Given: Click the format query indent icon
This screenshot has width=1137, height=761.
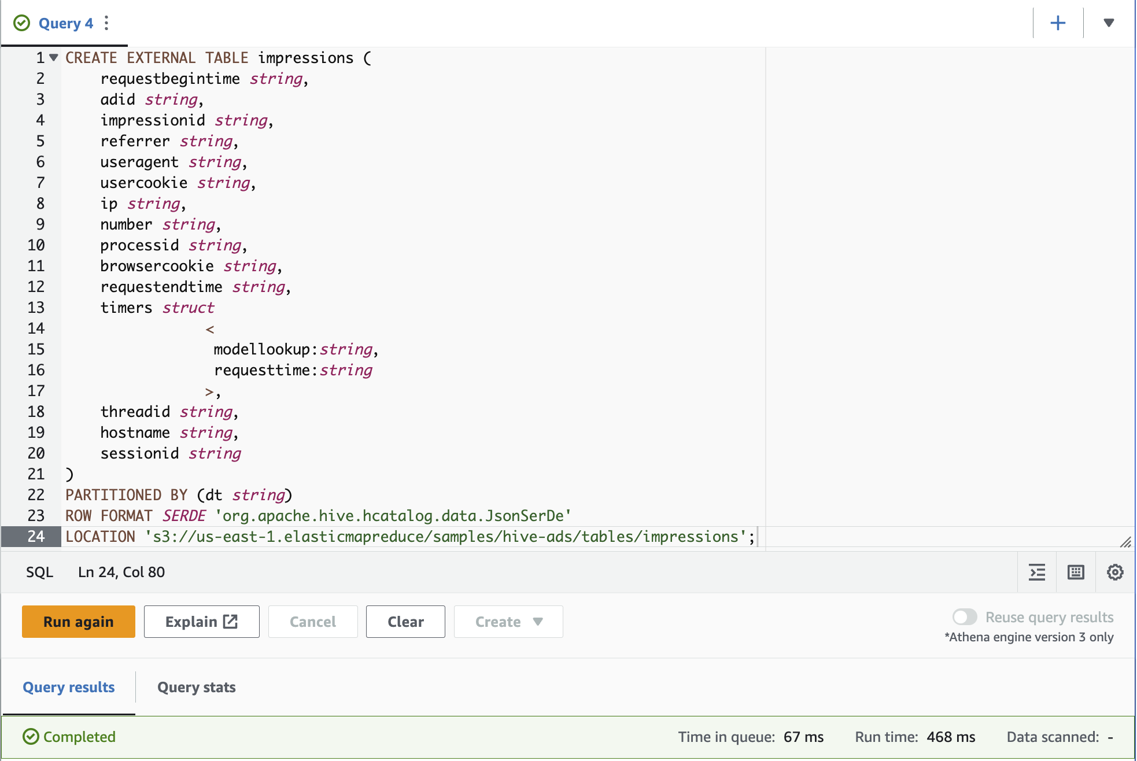Looking at the screenshot, I should pos(1037,572).
